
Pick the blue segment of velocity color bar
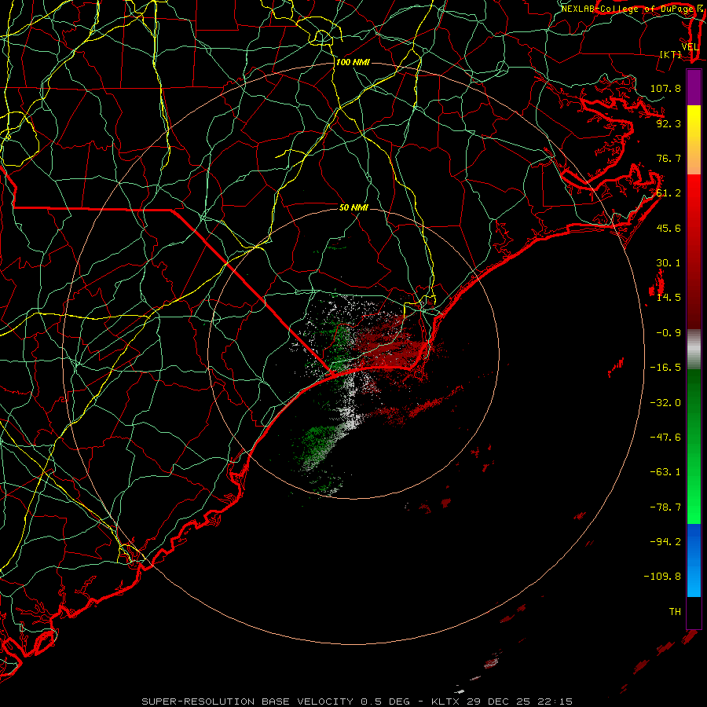(694, 560)
